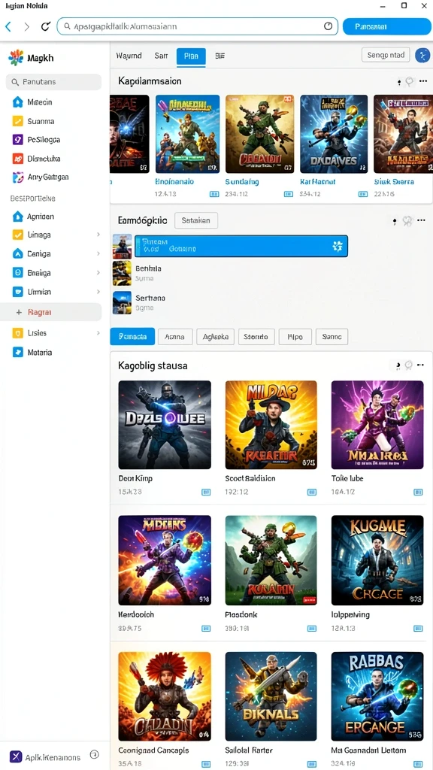The width and height of the screenshot is (433, 770).
Task: Reload the page with the refresh icon
Action: pos(45,26)
